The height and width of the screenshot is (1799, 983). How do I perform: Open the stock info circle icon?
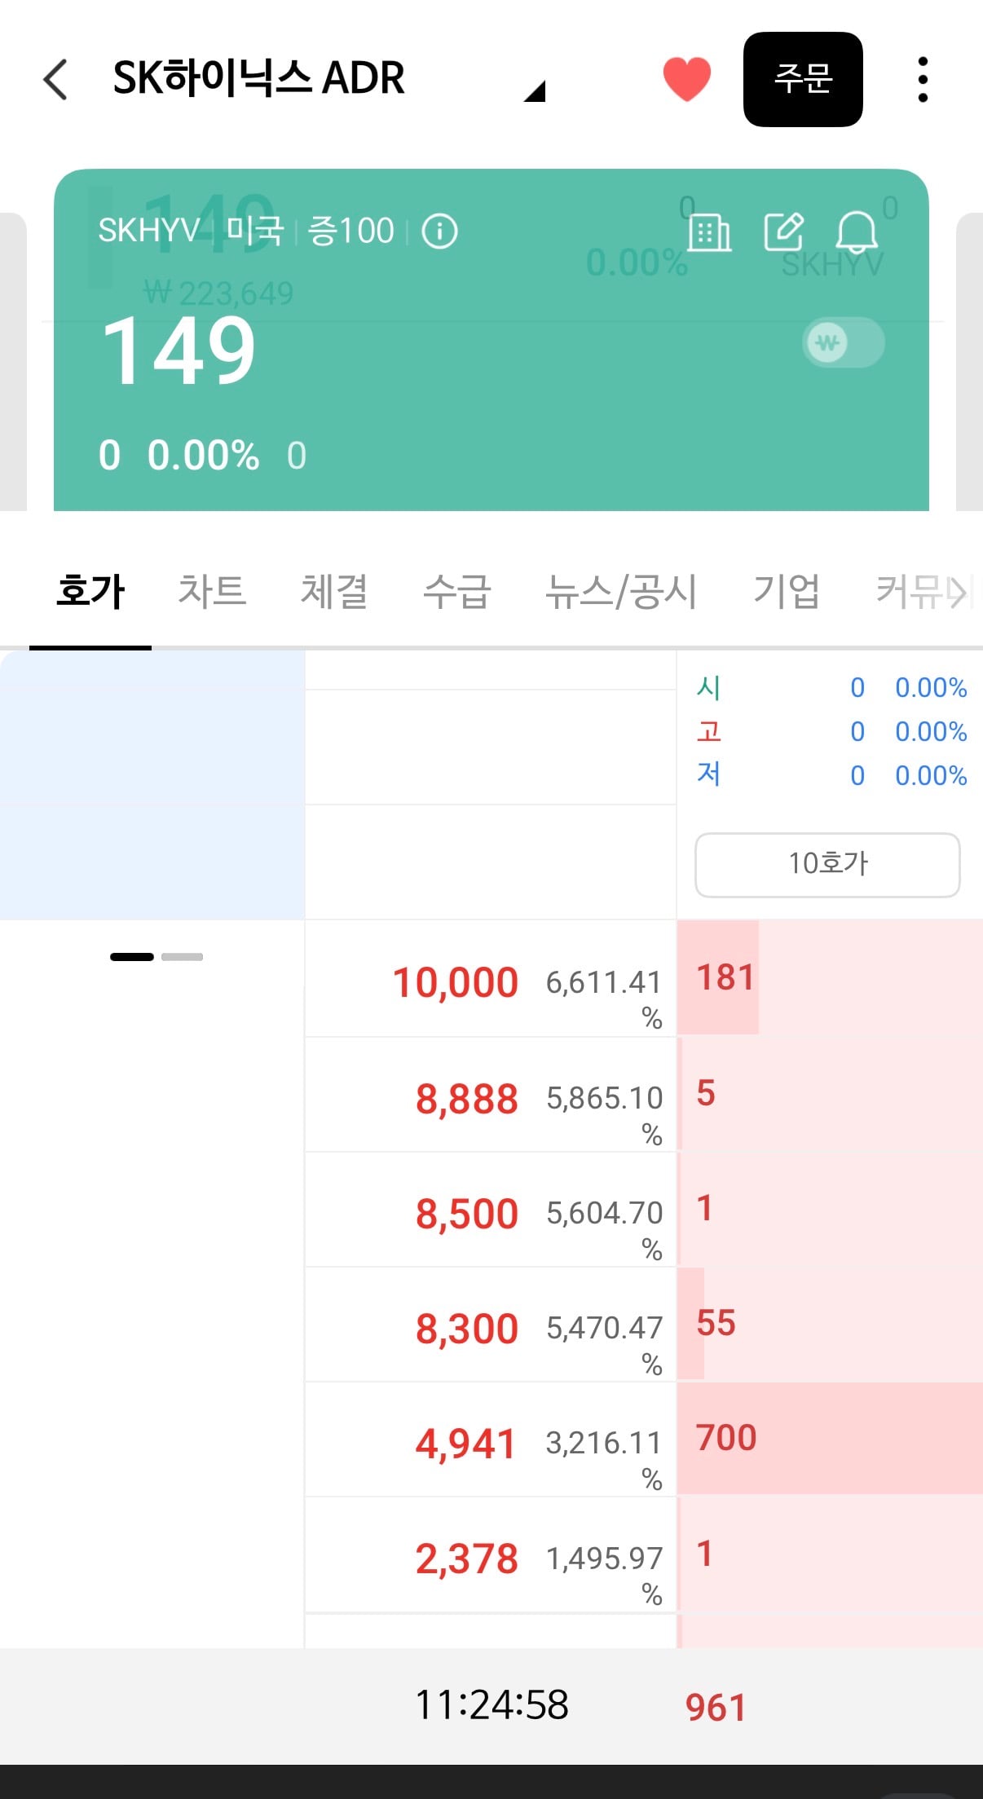pyautogui.click(x=439, y=231)
